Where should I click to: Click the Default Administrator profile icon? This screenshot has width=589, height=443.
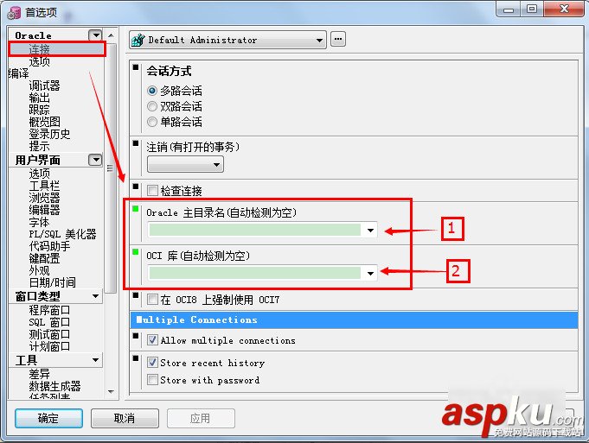pyautogui.click(x=138, y=40)
